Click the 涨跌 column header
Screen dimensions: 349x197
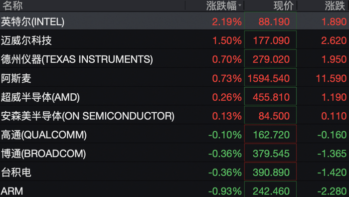coord(335,5)
